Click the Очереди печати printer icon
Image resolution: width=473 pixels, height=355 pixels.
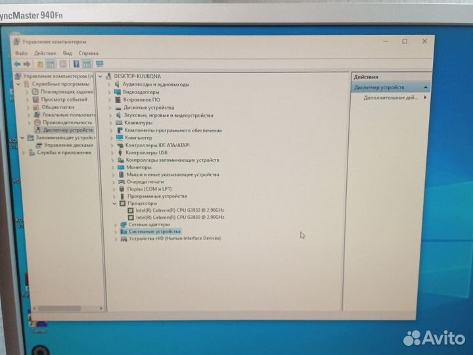(122, 181)
